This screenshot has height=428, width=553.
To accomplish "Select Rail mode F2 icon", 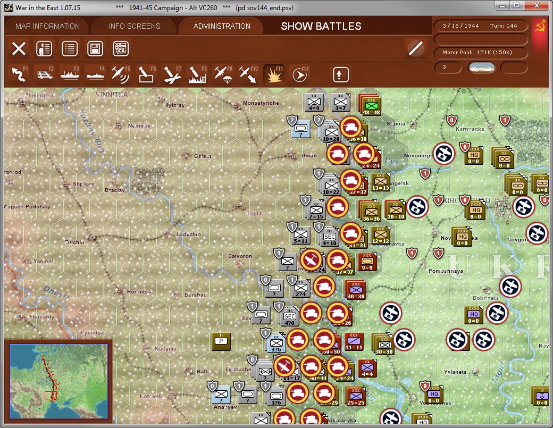I will (45, 74).
